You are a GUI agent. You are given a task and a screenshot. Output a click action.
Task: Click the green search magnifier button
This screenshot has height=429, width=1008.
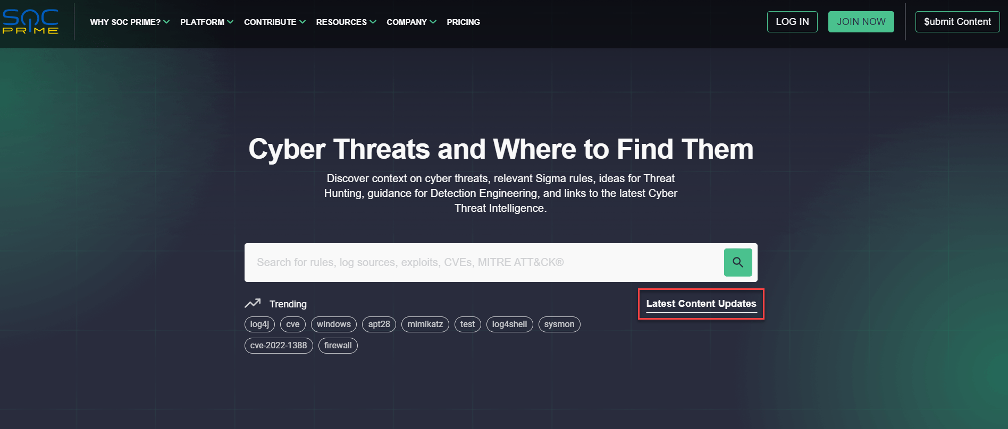[737, 262]
